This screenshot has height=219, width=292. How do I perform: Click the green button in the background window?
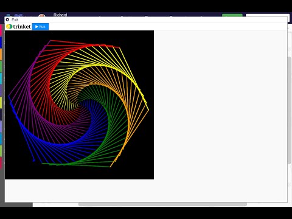[232, 15]
